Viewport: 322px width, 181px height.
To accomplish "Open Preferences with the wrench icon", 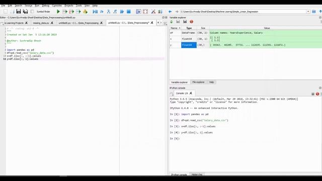I will [153, 12].
